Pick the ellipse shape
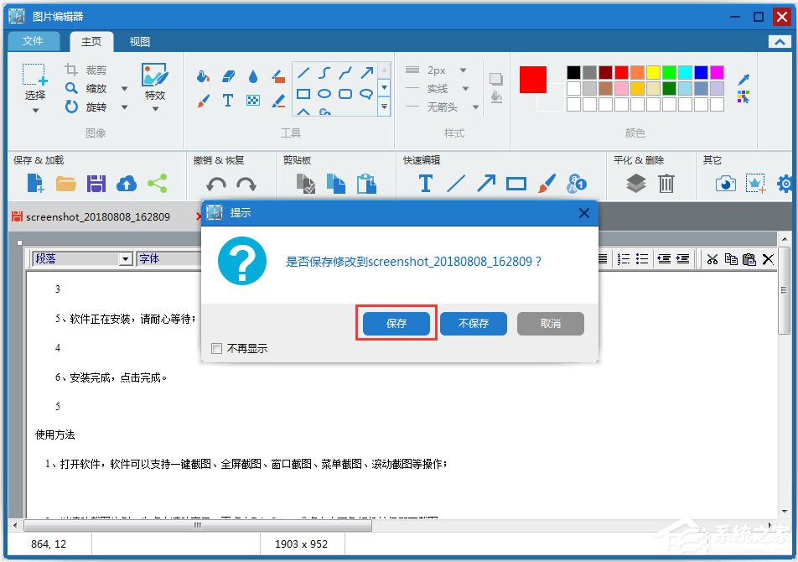The image size is (798, 562). click(324, 94)
